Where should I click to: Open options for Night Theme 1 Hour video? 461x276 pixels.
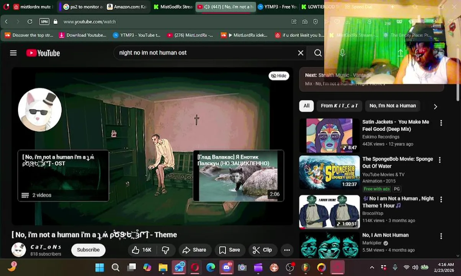[441, 199]
